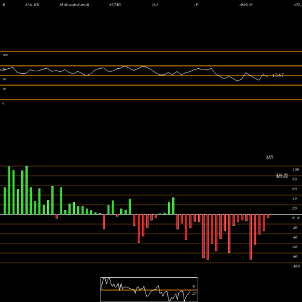Click the MR axis label 20
The image size is (302, 302).
(x=295, y=208)
